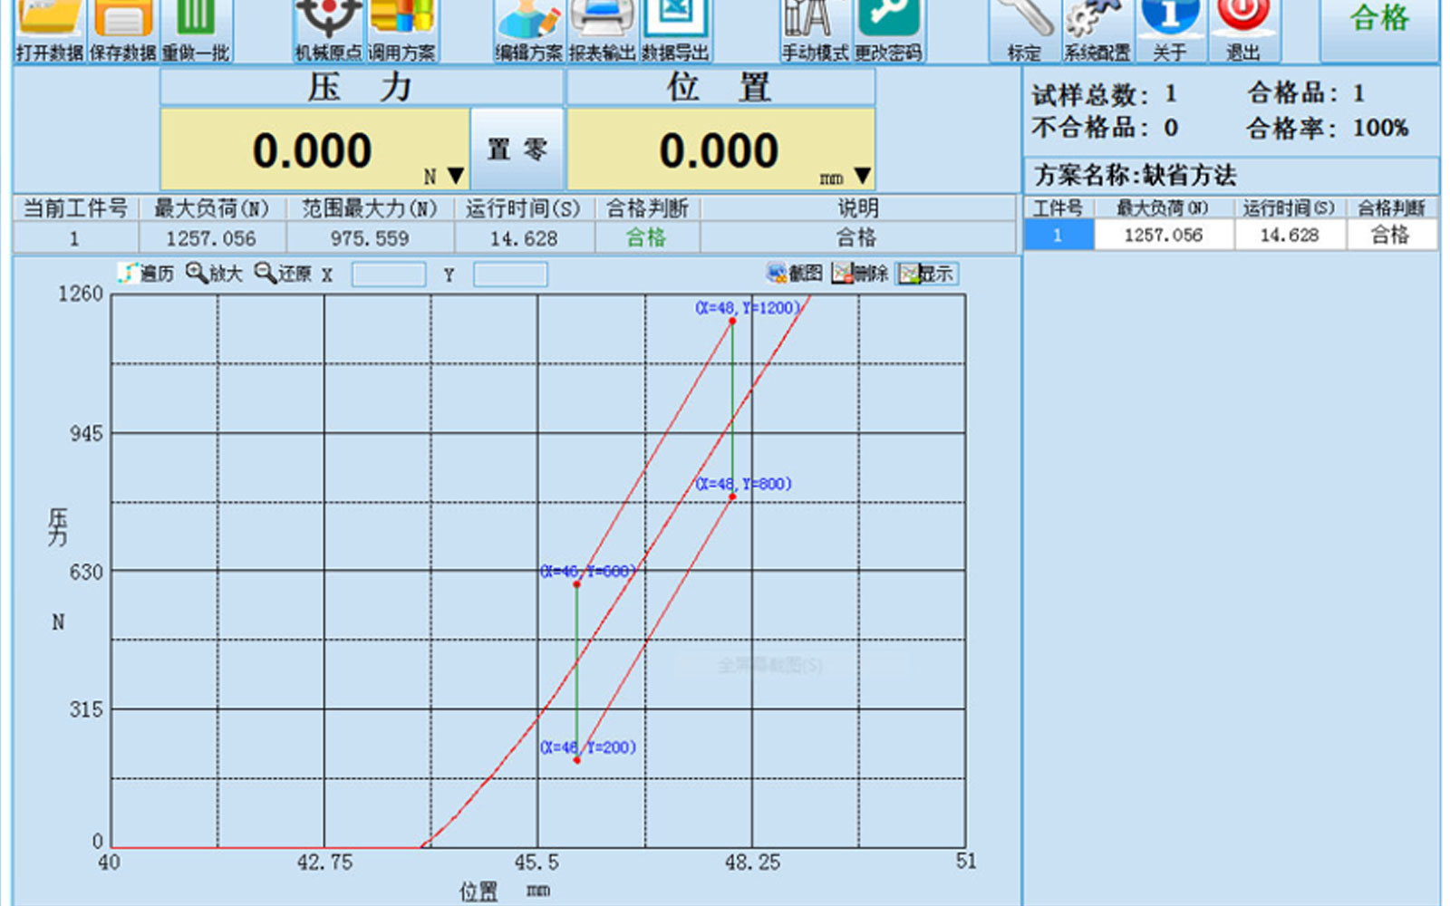Open 系统配置 system configuration

[1097, 31]
